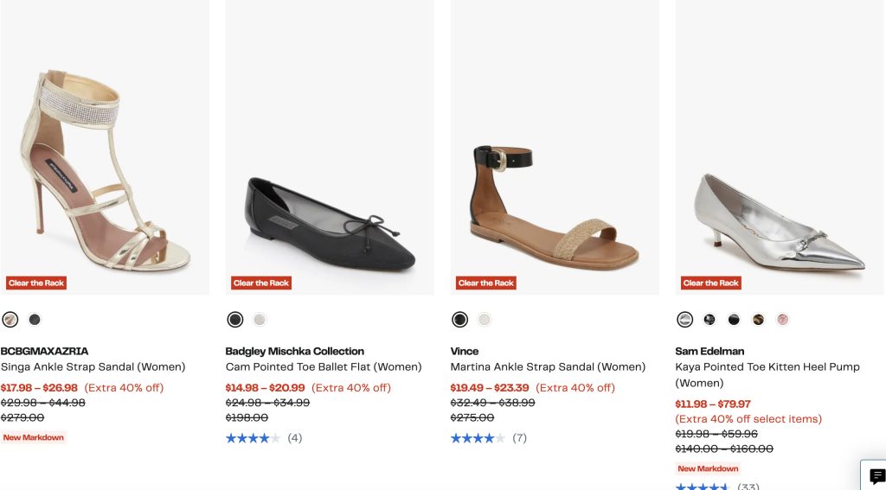
Task: Open the Martina Ankle Strap Sandal link
Action: [548, 367]
